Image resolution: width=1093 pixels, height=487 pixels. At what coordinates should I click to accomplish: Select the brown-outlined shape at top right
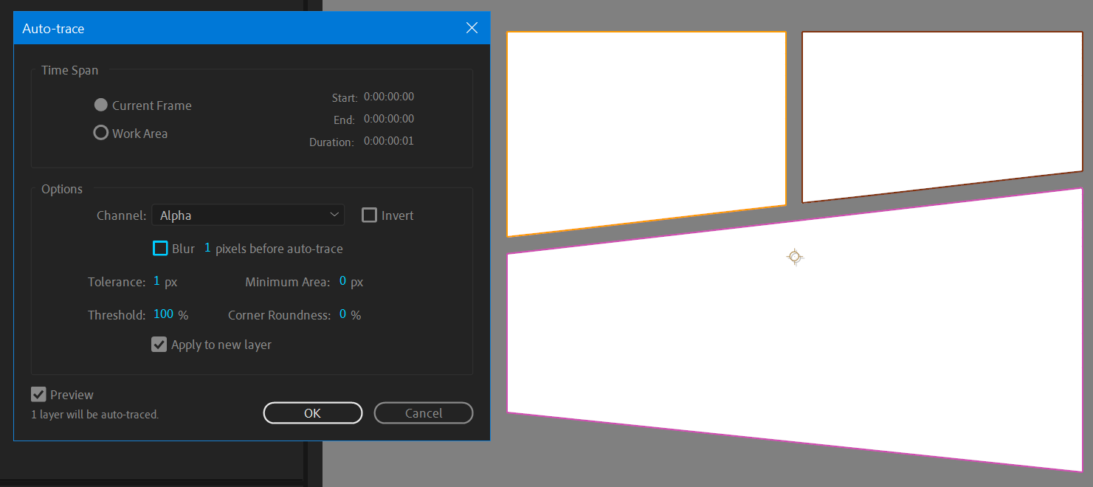coord(941,111)
